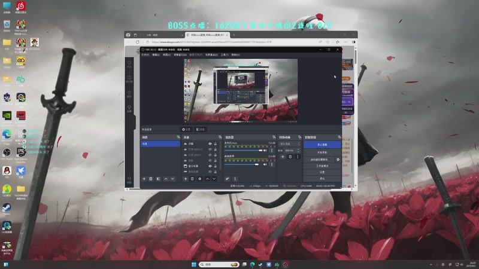The width and height of the screenshot is (479, 269).
Task: Move source down arrow in 来源 panel
Action: point(214,179)
